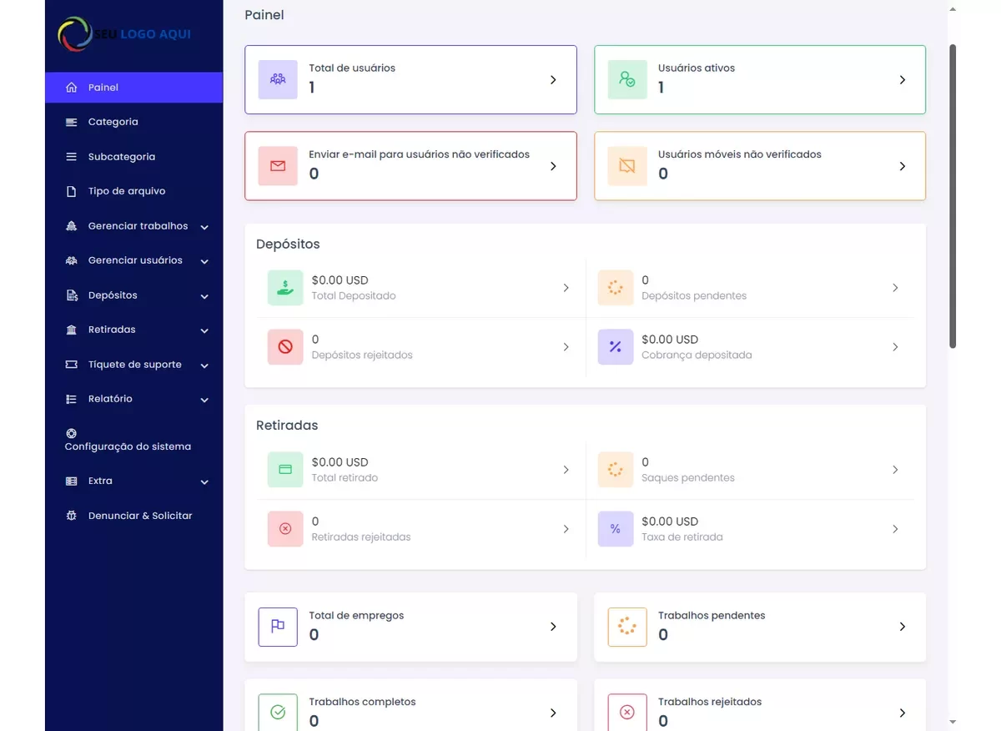Open the Categoria menu item
The height and width of the screenshot is (731, 1001).
coord(113,122)
